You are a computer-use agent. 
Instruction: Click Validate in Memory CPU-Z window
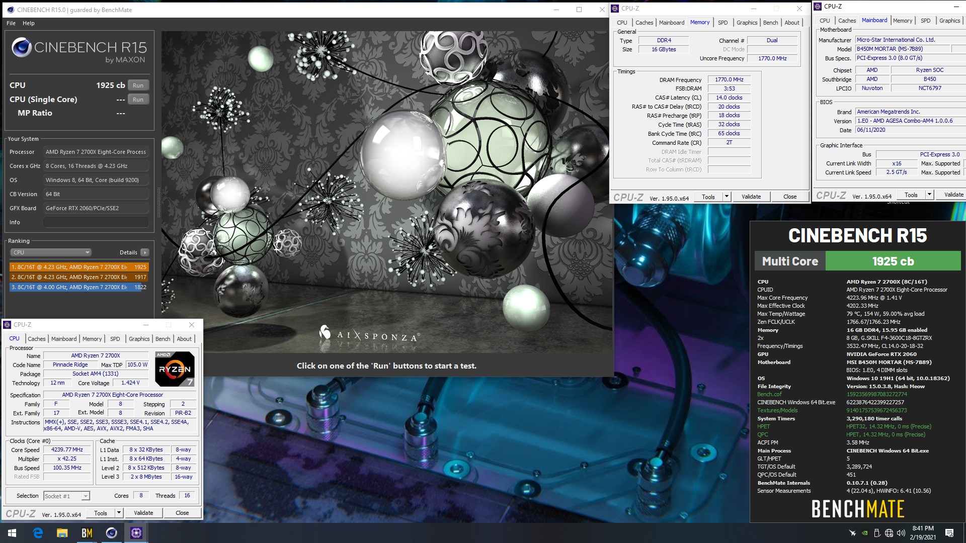[x=751, y=197]
